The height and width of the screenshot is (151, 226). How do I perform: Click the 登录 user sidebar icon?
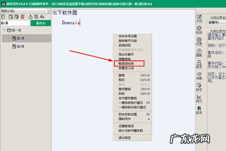pyautogui.click(x=199, y=64)
